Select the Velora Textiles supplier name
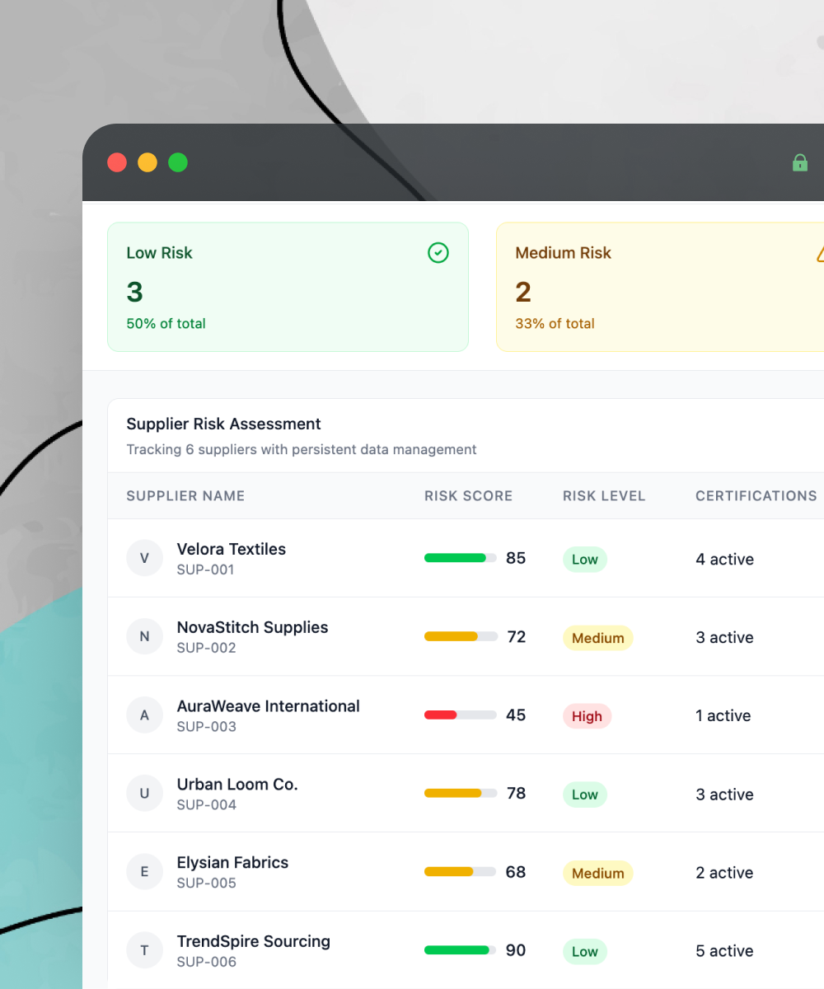 [232, 549]
